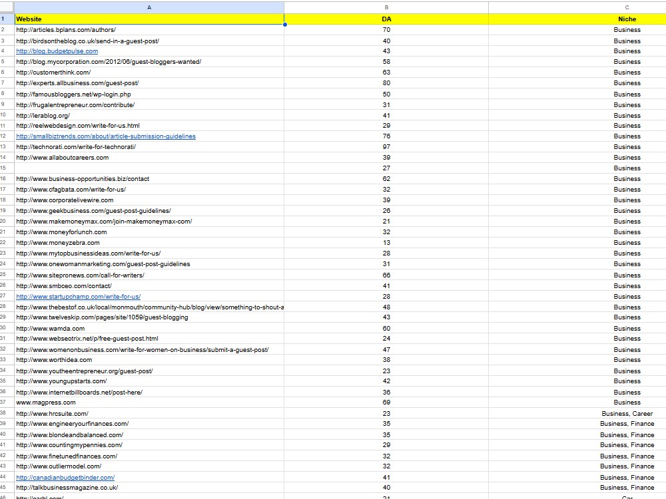
Task: Select the internetbillboards.net post-here cell
Action: (x=149, y=392)
